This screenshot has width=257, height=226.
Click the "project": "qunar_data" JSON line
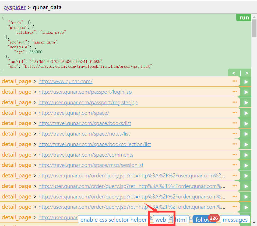tap(33, 42)
